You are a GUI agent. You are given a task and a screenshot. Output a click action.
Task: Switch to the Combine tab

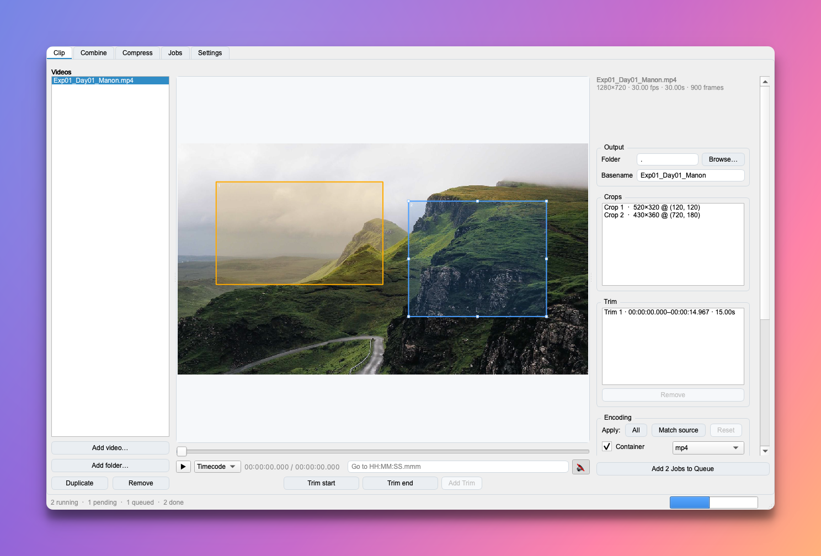[94, 53]
